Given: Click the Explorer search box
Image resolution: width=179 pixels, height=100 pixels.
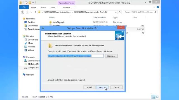Looking at the screenshot, I should point(140,12).
